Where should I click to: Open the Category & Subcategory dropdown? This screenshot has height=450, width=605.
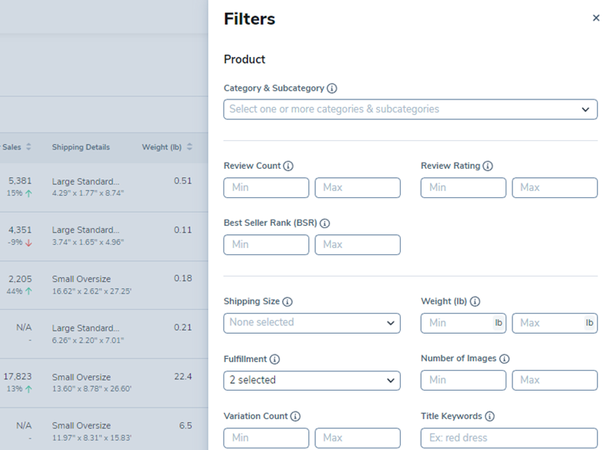point(410,109)
